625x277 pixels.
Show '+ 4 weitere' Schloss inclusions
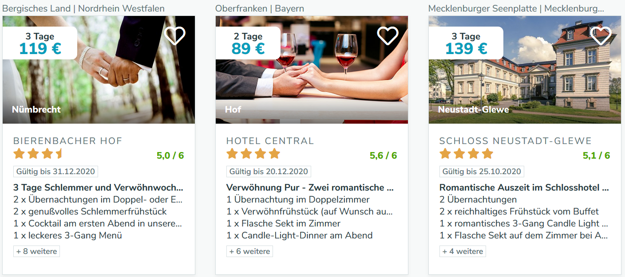(463, 251)
